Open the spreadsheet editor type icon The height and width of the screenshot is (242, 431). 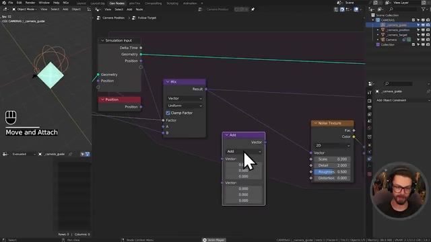point(5,154)
